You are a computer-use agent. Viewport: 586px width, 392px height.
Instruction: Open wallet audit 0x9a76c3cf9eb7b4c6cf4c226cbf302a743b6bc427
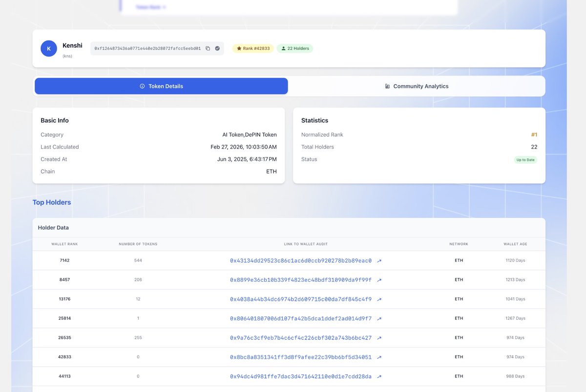pyautogui.click(x=301, y=338)
